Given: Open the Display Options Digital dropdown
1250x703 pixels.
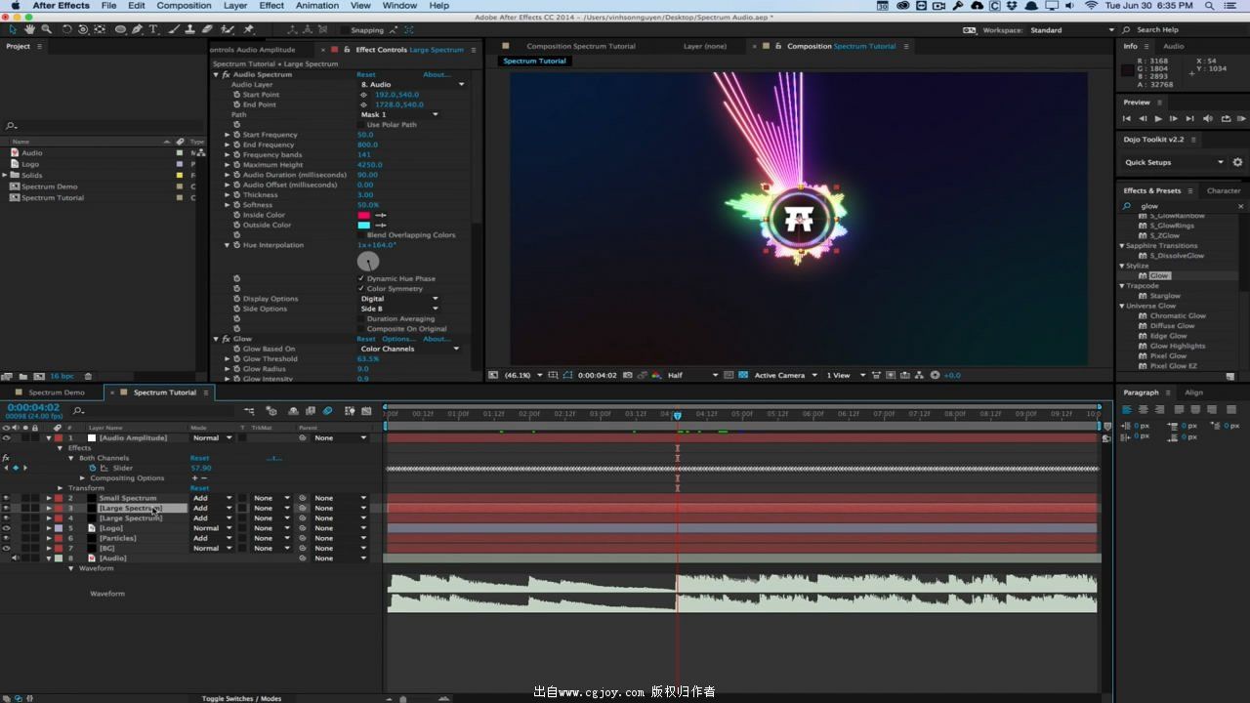Looking at the screenshot, I should pyautogui.click(x=400, y=299).
